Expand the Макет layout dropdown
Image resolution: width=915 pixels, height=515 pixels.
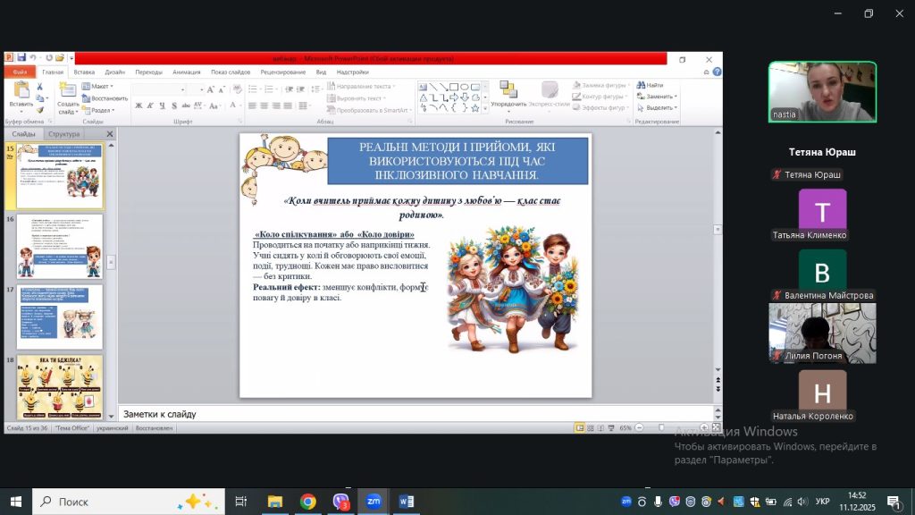pos(98,87)
